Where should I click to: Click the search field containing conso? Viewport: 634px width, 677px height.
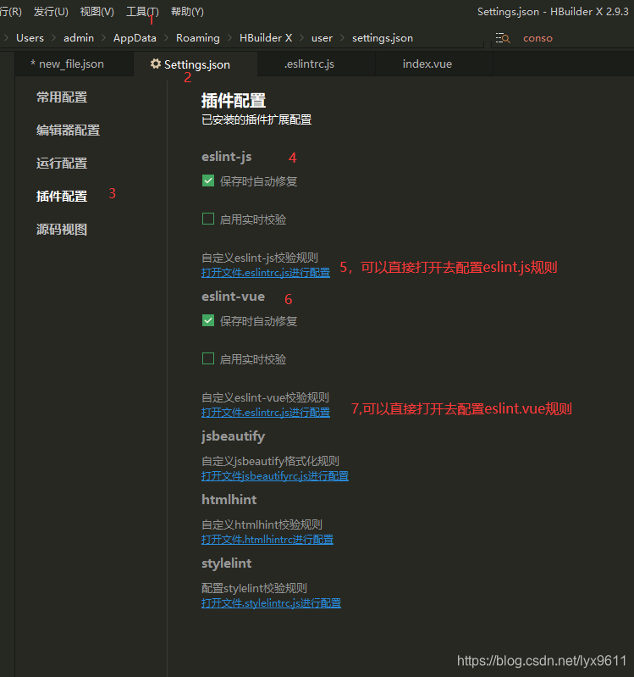coord(562,38)
